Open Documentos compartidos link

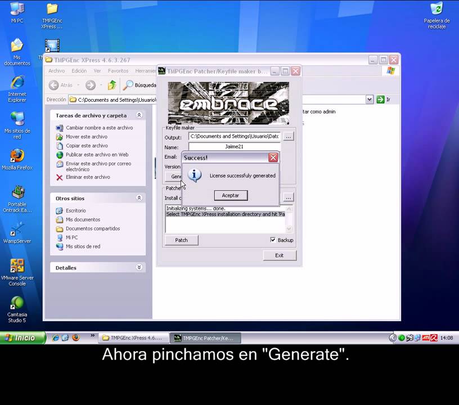click(93, 228)
